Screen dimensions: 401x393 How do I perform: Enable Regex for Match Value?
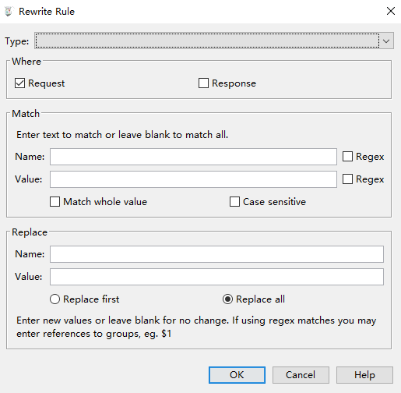point(347,179)
